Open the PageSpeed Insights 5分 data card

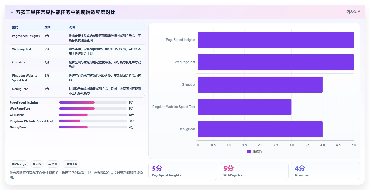coord(183,171)
